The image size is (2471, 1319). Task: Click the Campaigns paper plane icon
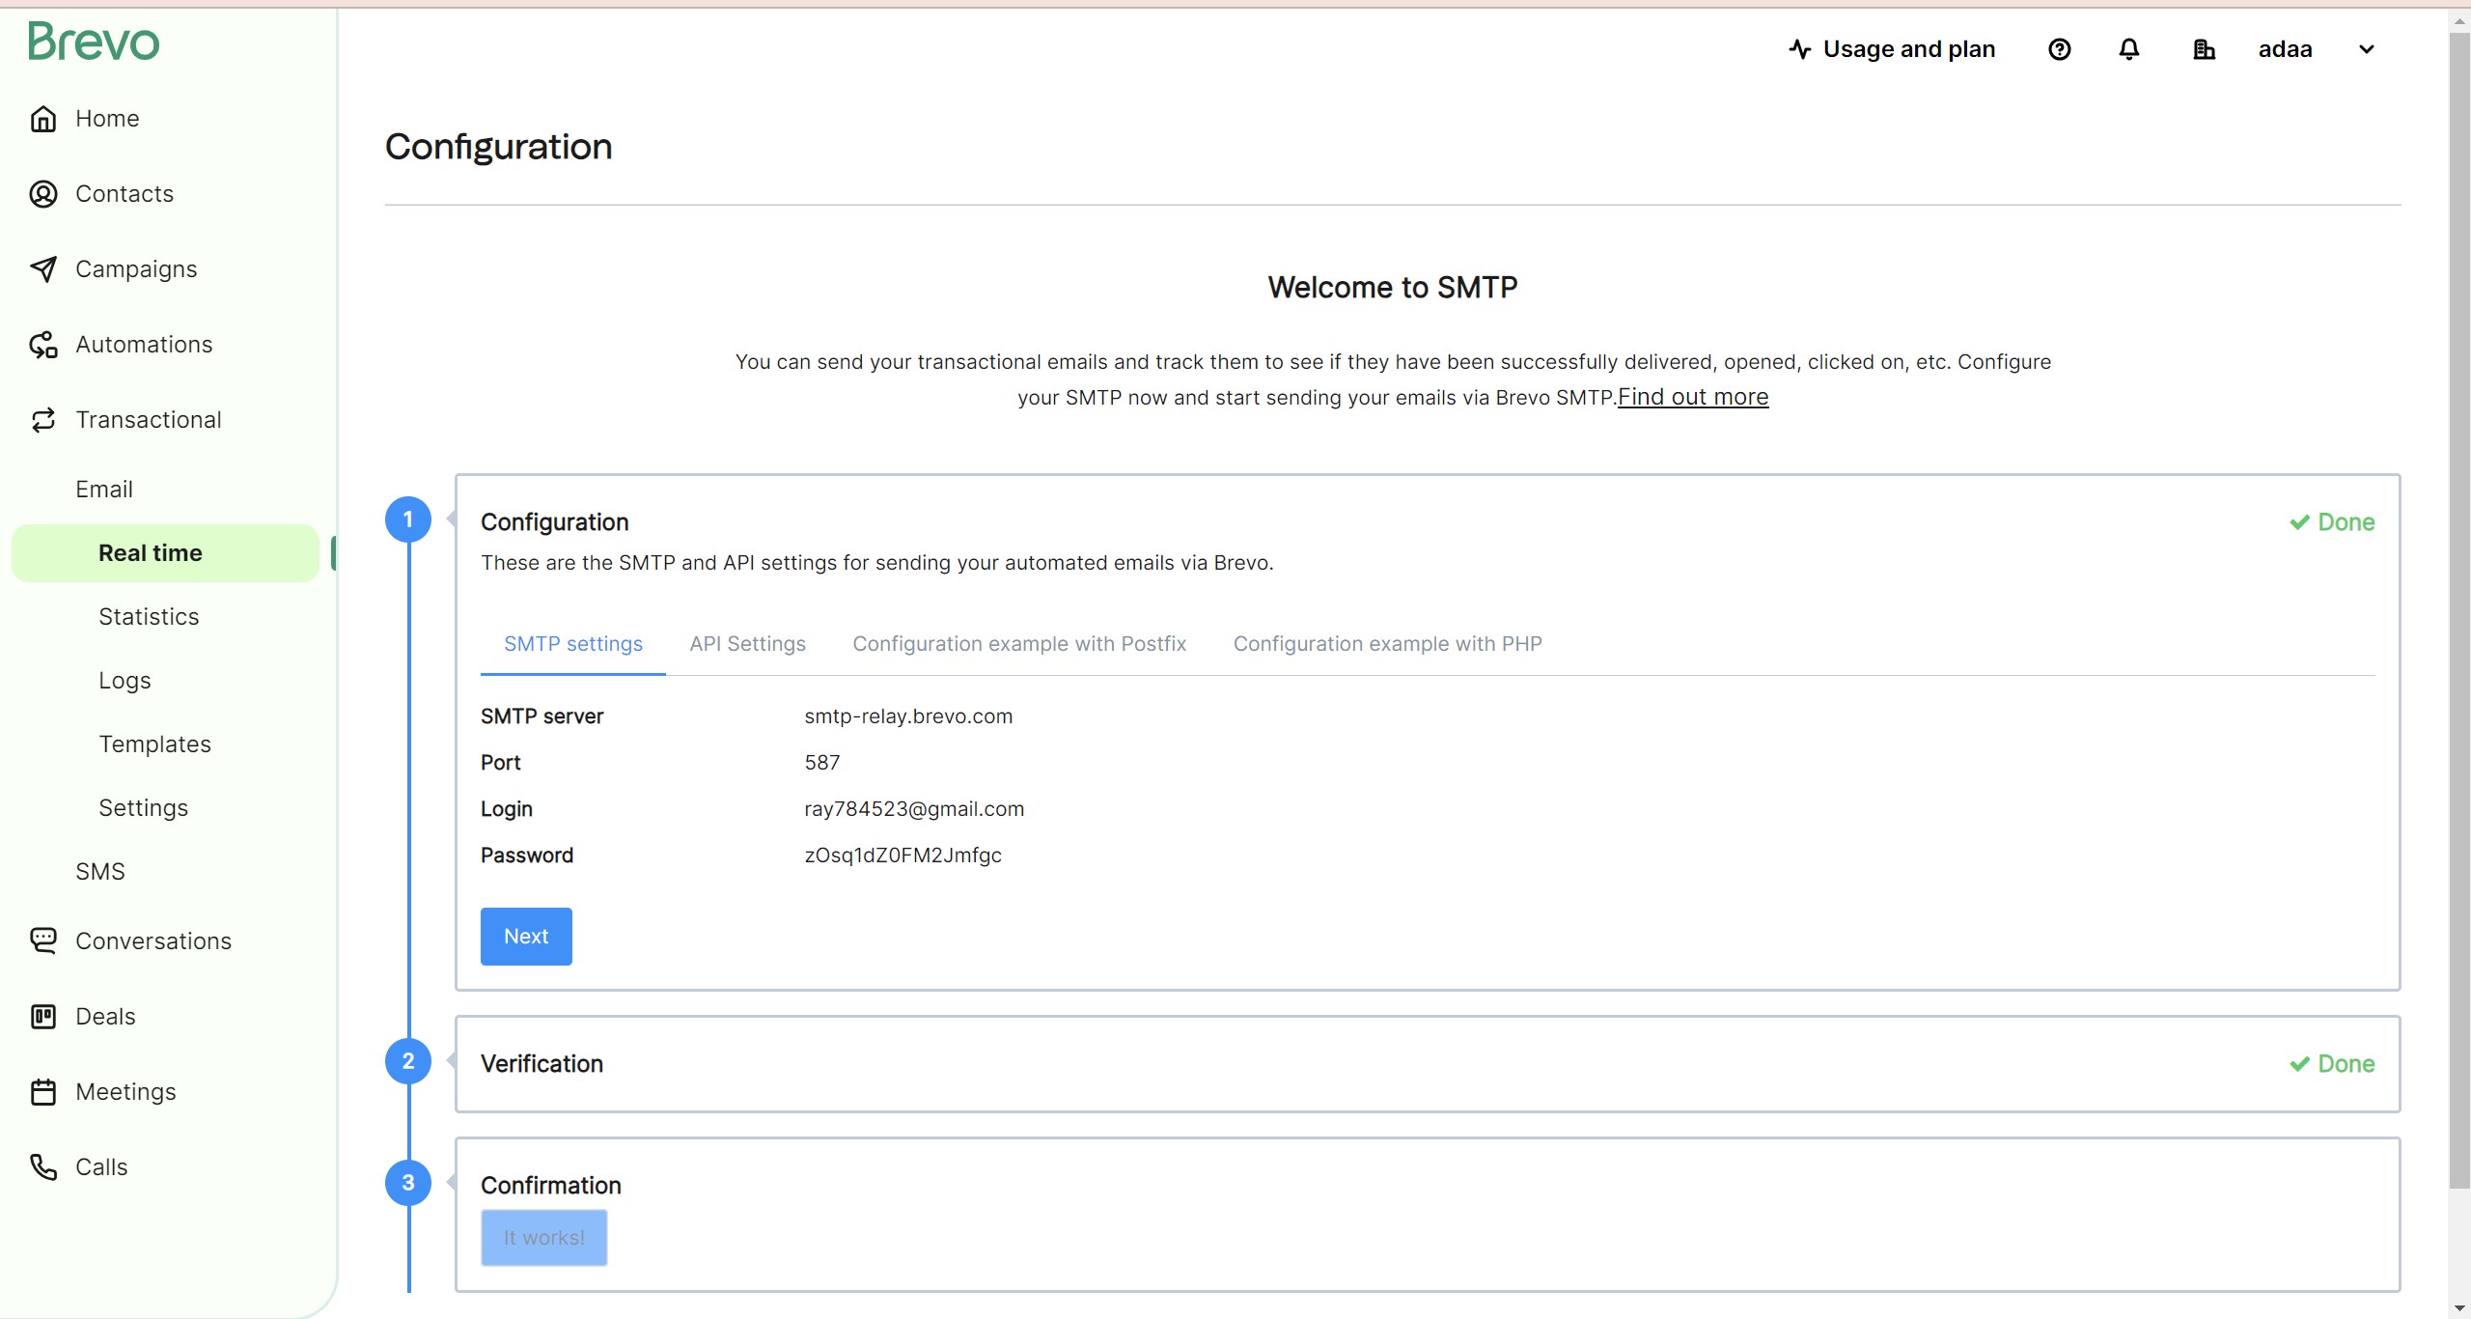43,269
